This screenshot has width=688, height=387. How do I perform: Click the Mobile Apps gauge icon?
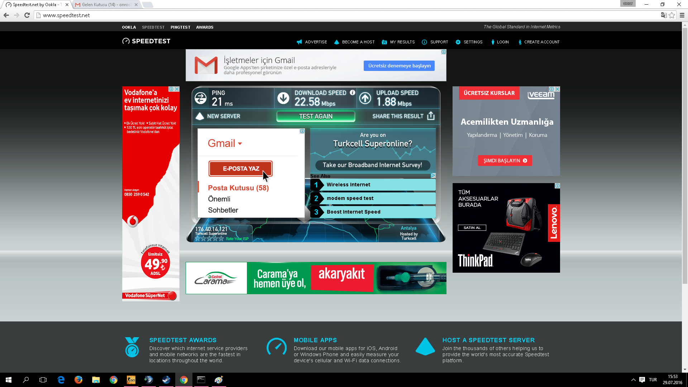pyautogui.click(x=277, y=347)
